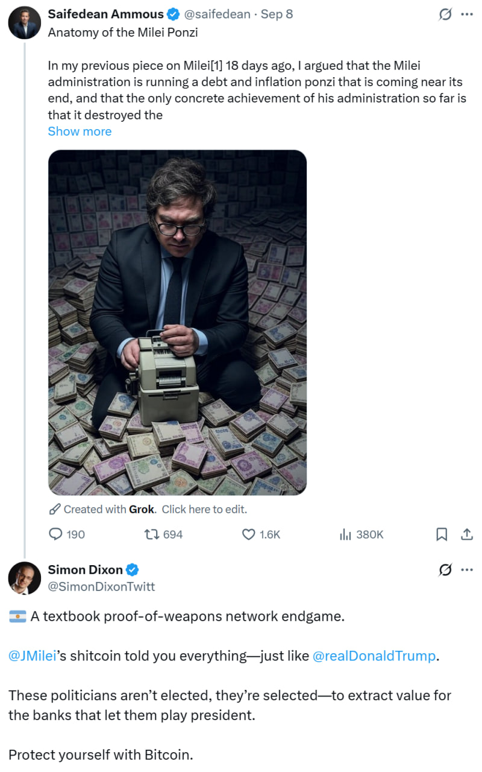The height and width of the screenshot is (772, 482).
Task: Click Grok icon on Saifedean's tweet
Action: (445, 14)
